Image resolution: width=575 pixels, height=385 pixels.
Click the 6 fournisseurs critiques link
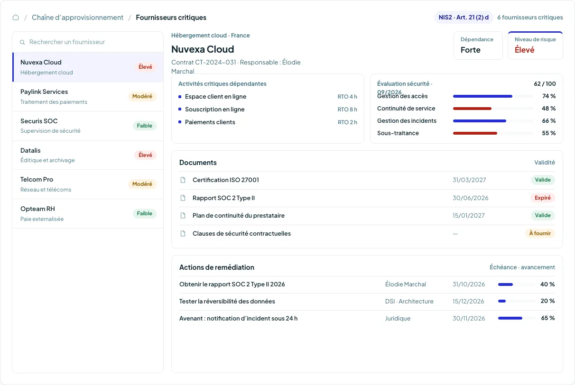pyautogui.click(x=530, y=18)
